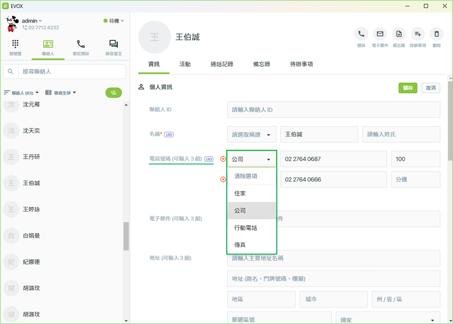Click the personal info person icon
The height and width of the screenshot is (324, 453).
(141, 87)
